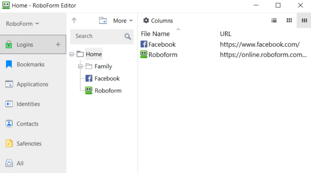Click the Identities card icon

(x=9, y=104)
